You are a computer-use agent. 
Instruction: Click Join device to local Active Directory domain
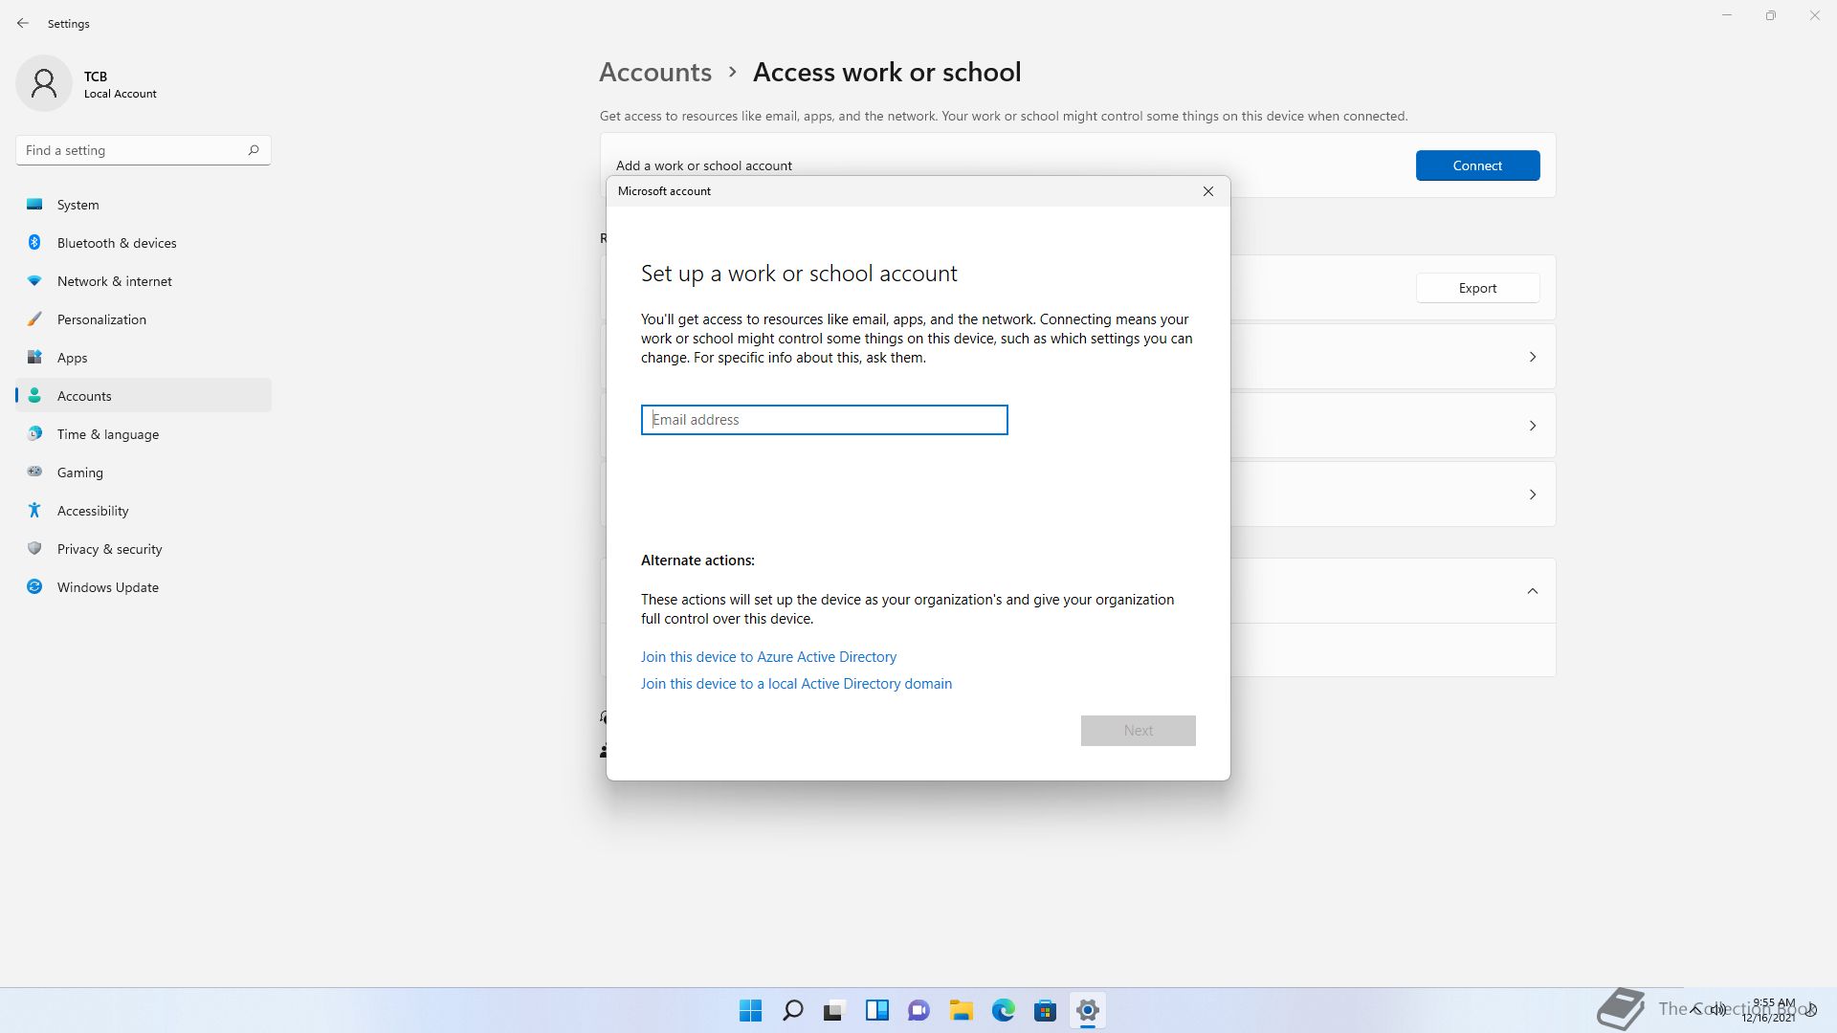point(796,684)
